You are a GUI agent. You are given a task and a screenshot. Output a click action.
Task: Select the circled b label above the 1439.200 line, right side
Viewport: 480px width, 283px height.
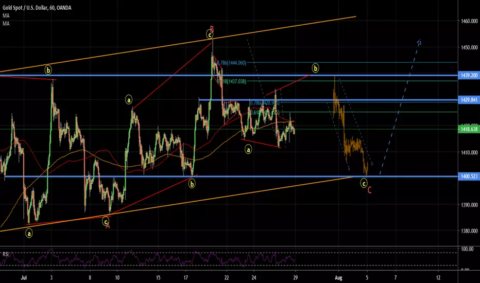315,68
